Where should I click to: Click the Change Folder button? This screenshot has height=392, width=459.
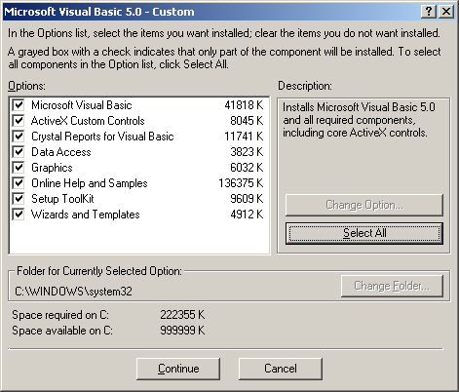coord(392,286)
